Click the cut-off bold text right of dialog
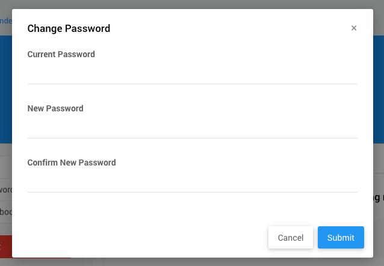 378,197
